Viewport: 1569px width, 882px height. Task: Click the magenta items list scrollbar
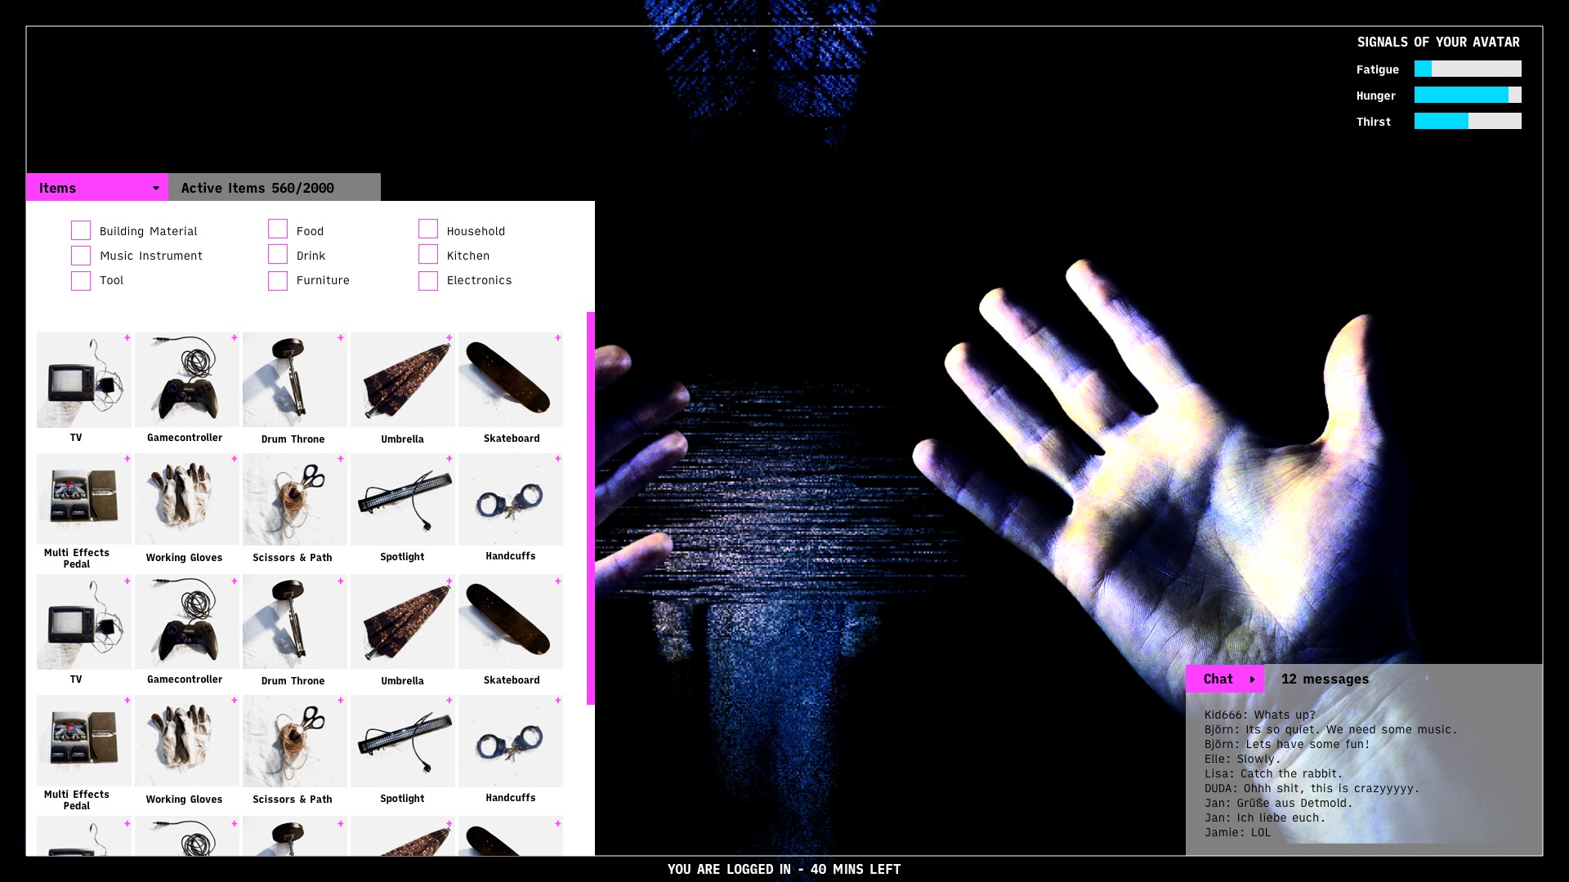pos(591,508)
